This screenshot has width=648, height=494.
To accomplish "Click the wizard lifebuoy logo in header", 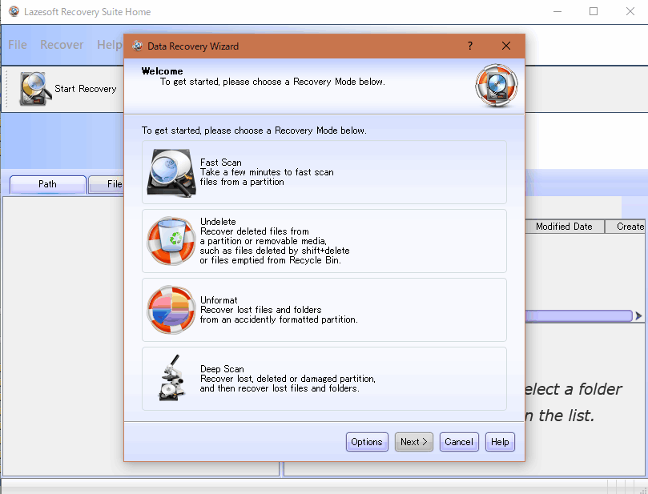I will [x=497, y=85].
